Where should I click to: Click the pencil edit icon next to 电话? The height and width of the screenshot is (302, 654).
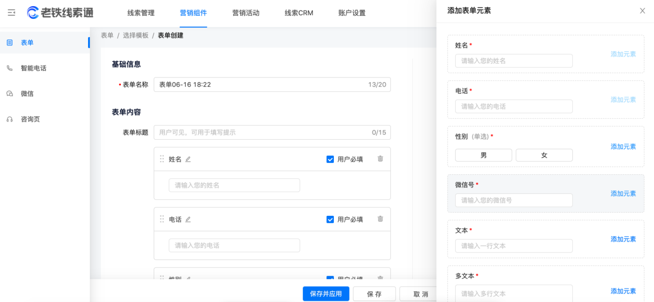coord(188,219)
